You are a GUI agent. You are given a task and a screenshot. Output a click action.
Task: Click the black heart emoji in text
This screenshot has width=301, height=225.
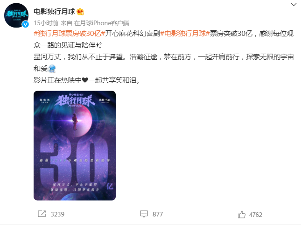tap(85, 80)
